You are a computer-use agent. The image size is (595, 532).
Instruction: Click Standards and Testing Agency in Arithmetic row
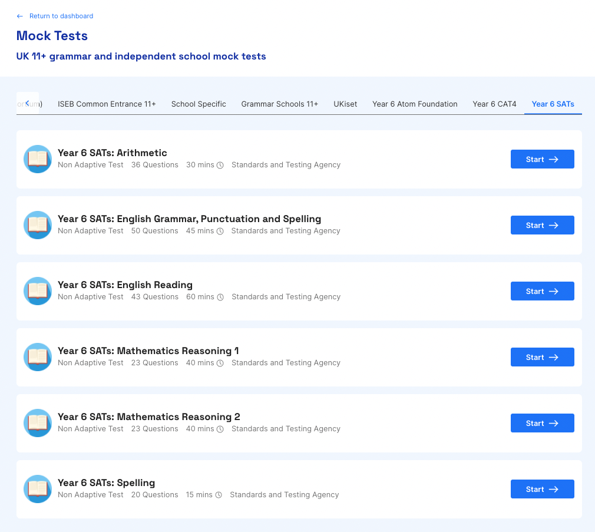[x=286, y=165]
